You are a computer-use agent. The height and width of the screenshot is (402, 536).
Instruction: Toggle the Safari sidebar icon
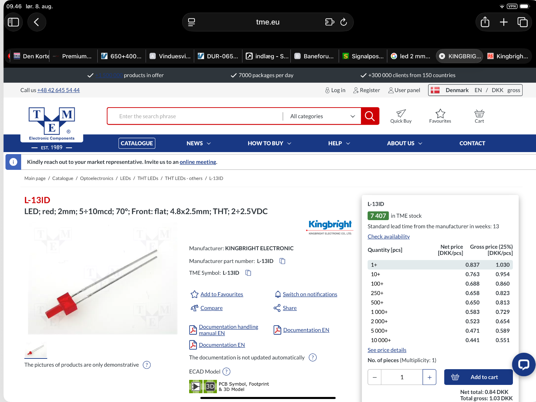13,22
